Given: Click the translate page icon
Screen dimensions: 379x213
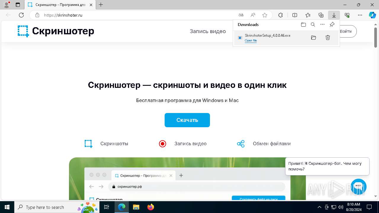Looking at the screenshot, I should 241,15.
